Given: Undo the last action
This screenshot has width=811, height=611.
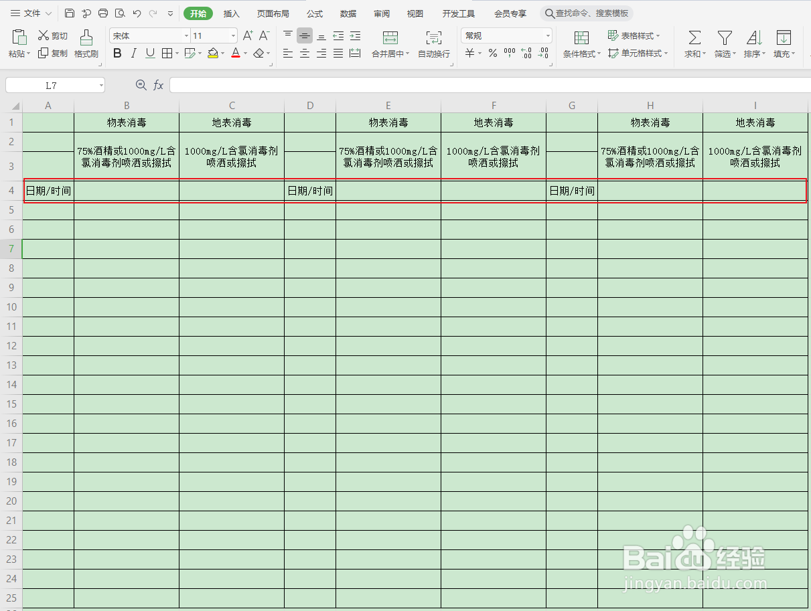Looking at the screenshot, I should (x=137, y=13).
